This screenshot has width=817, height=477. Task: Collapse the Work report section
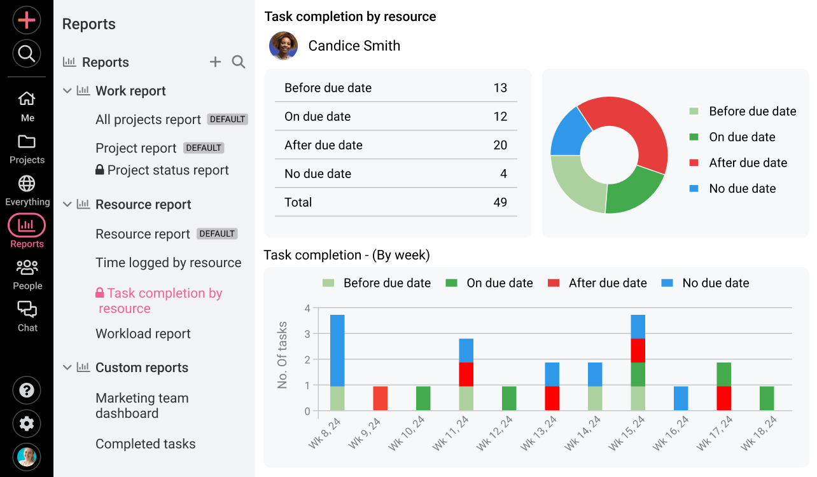67,90
